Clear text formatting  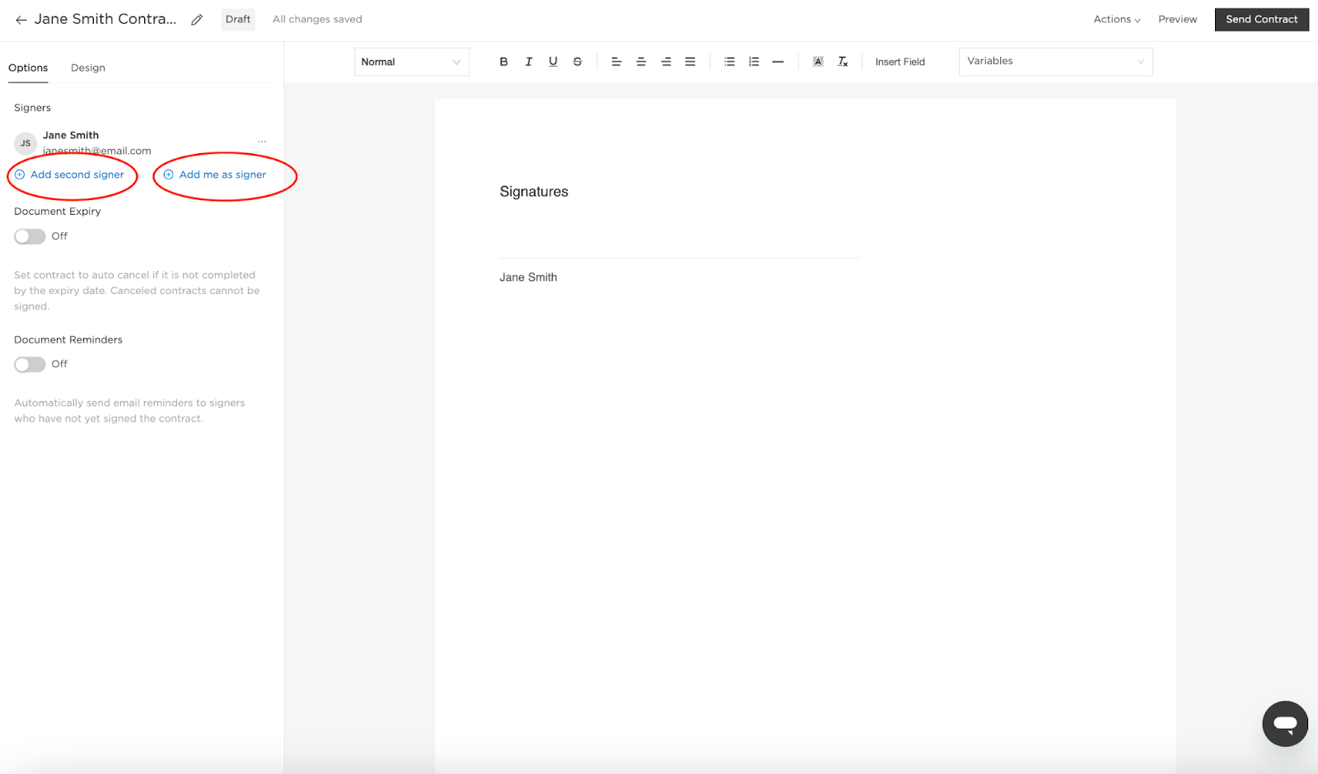[843, 62]
